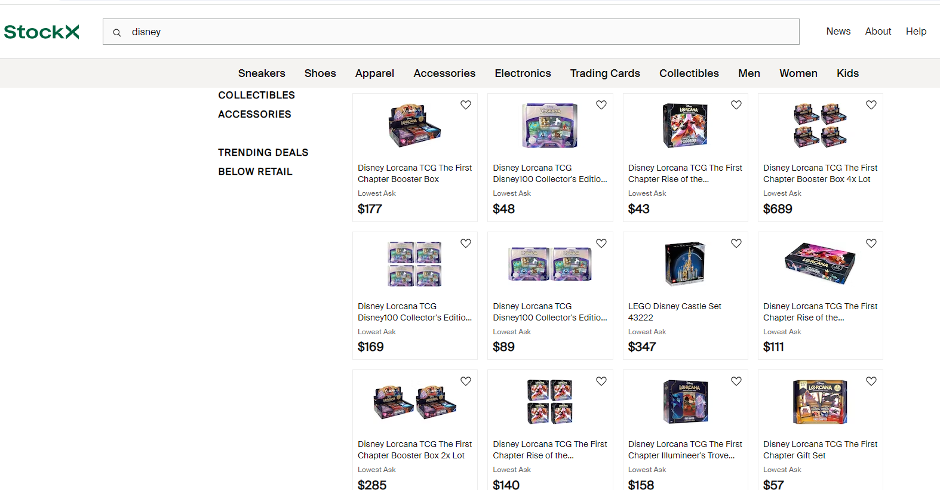View the First Chapter Gift Set image
940x490 pixels.
(821, 402)
